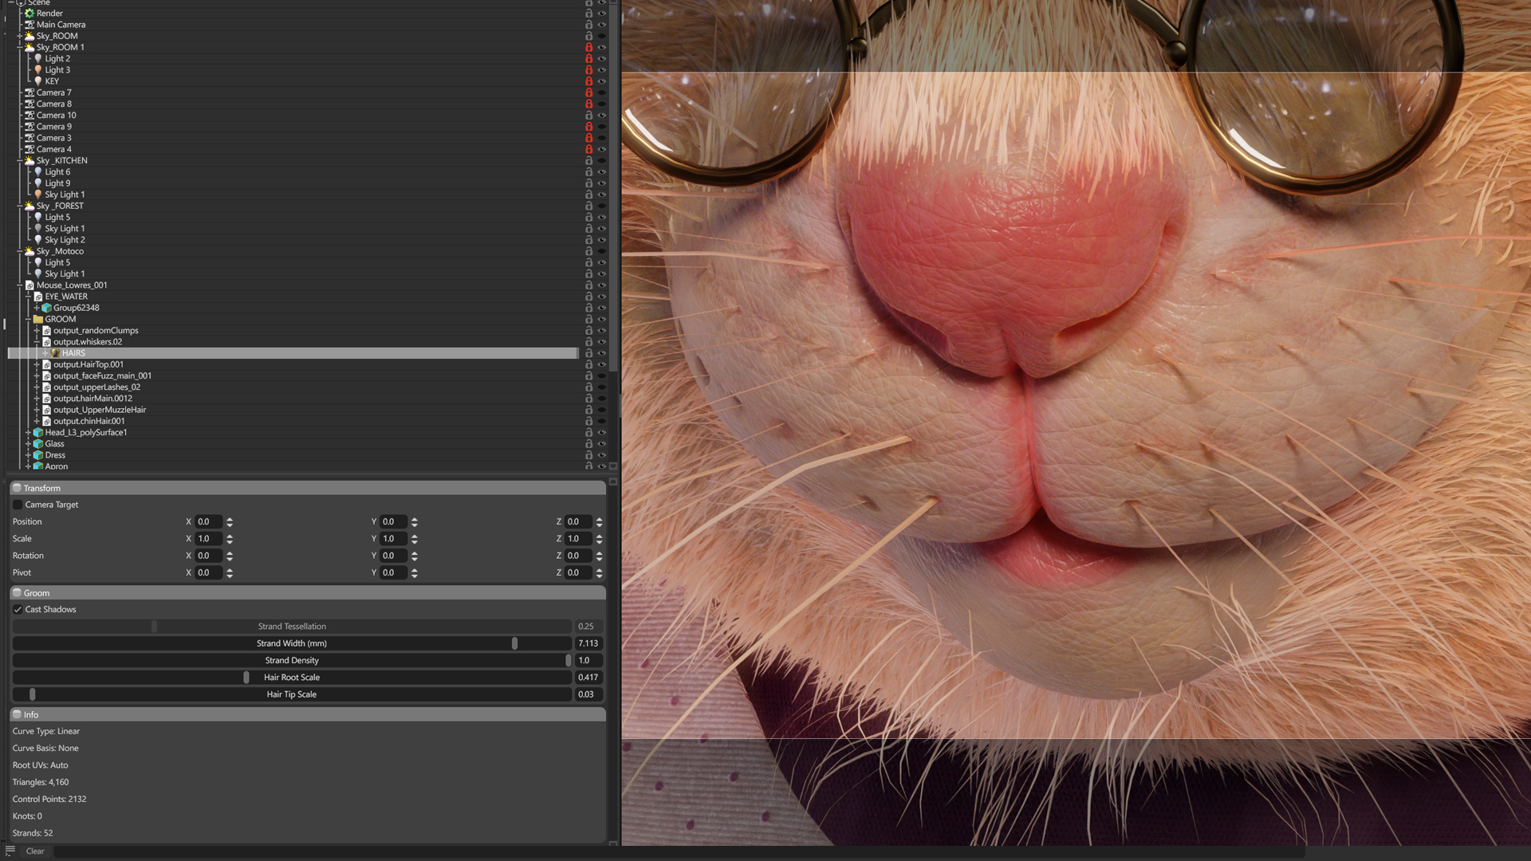The width and height of the screenshot is (1531, 861).
Task: Click the Glass mesh cube icon
Action: [x=37, y=444]
